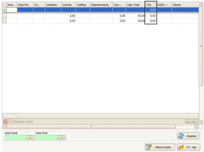Expand the filter history dropdown next to Edit Filter
The image size is (204, 152).
coord(201,122)
